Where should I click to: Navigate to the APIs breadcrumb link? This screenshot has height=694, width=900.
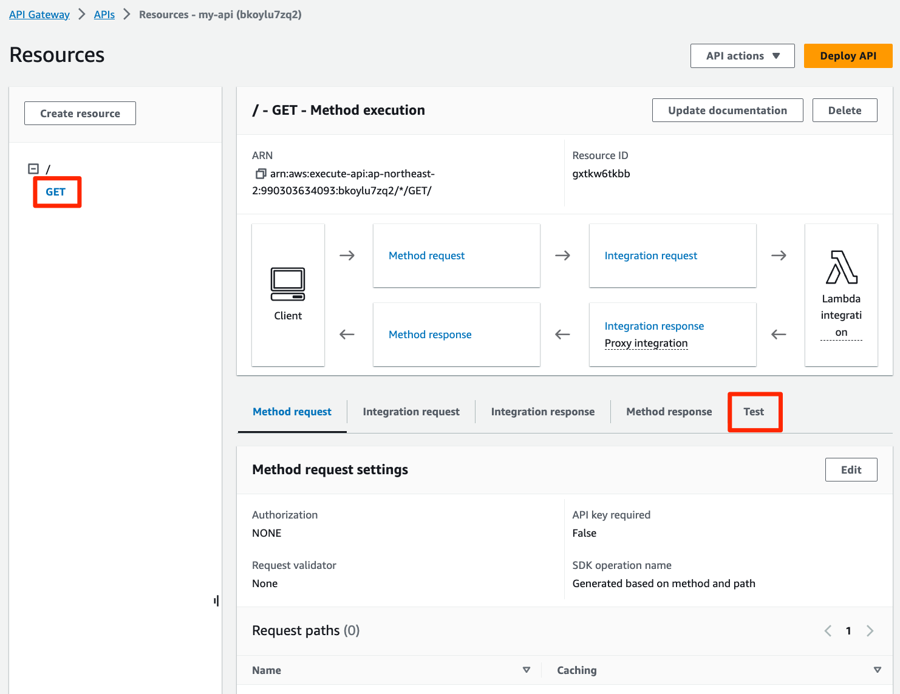point(104,15)
